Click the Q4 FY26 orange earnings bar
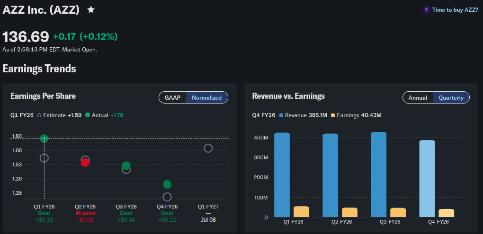Screen dimensions: 483x234 447,213
